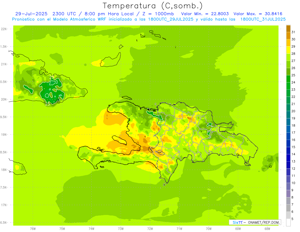Select the yellow swatch between 28 and 29

(288, 50)
